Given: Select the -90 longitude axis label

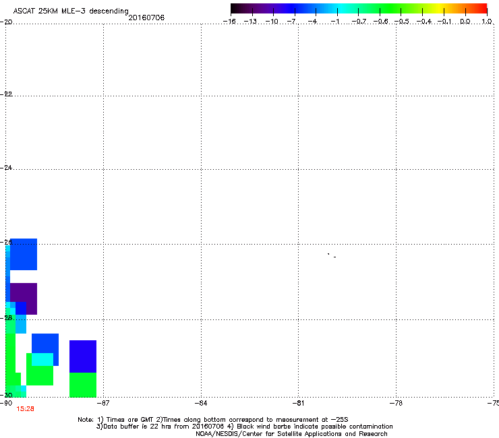Looking at the screenshot, I should pyautogui.click(x=6, y=403).
